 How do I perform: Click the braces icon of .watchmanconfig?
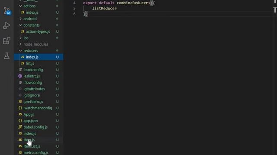[20, 108]
